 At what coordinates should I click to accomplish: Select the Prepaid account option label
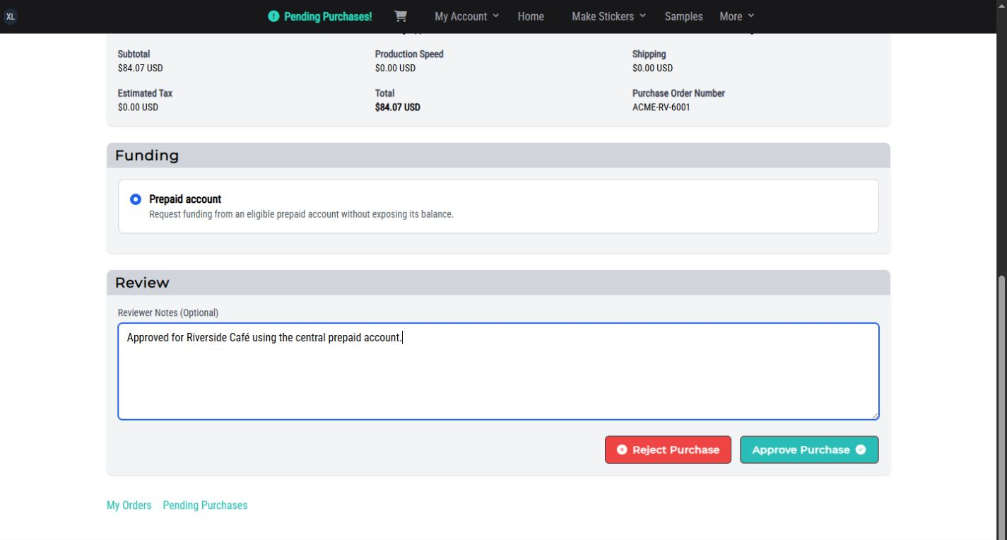(185, 199)
